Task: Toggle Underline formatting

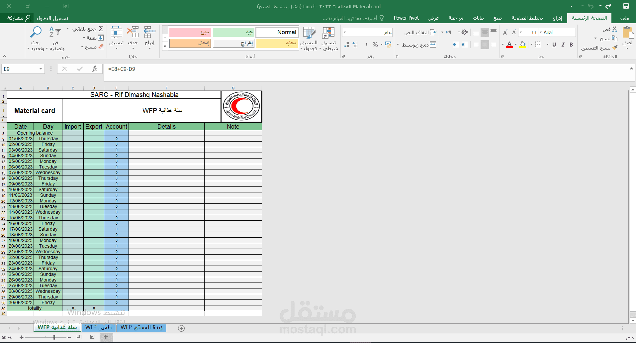Action: tap(554, 45)
